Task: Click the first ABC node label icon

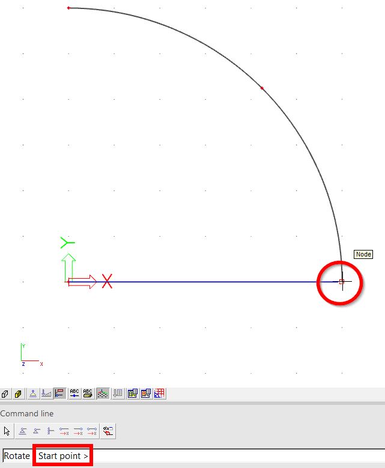Action: tap(74, 394)
